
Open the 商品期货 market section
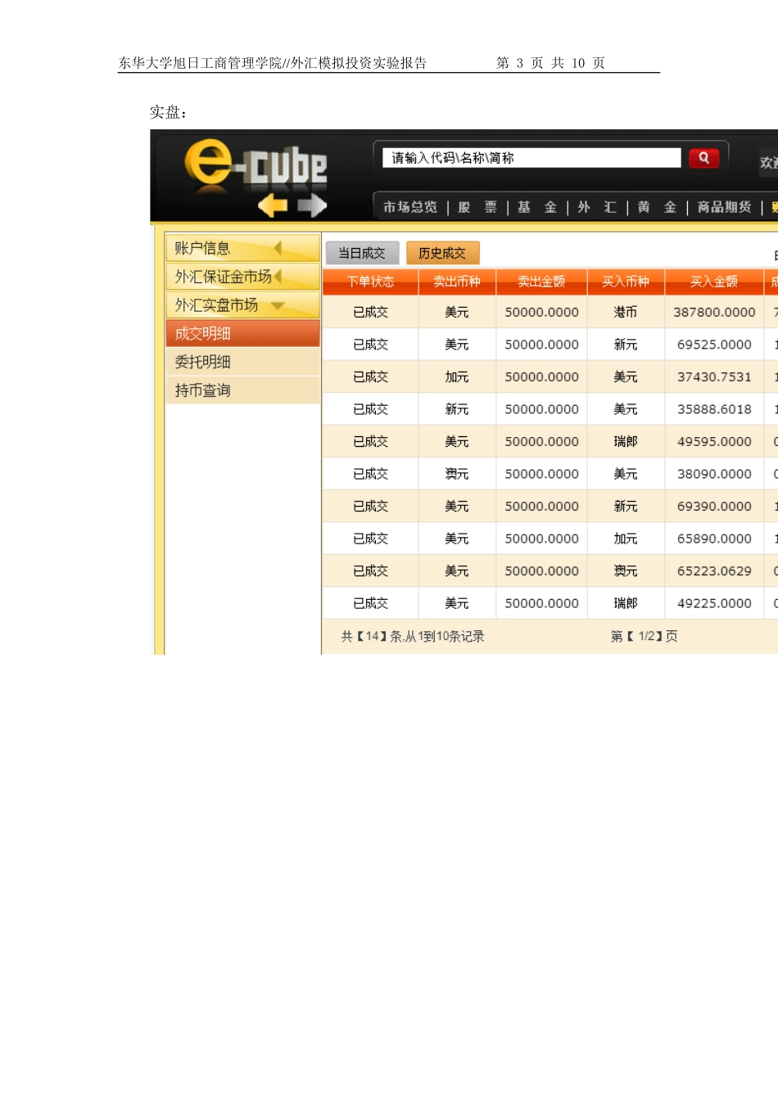click(724, 207)
